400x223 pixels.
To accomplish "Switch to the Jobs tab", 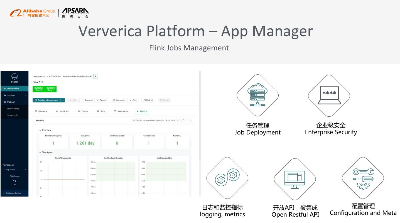I will [101, 111].
